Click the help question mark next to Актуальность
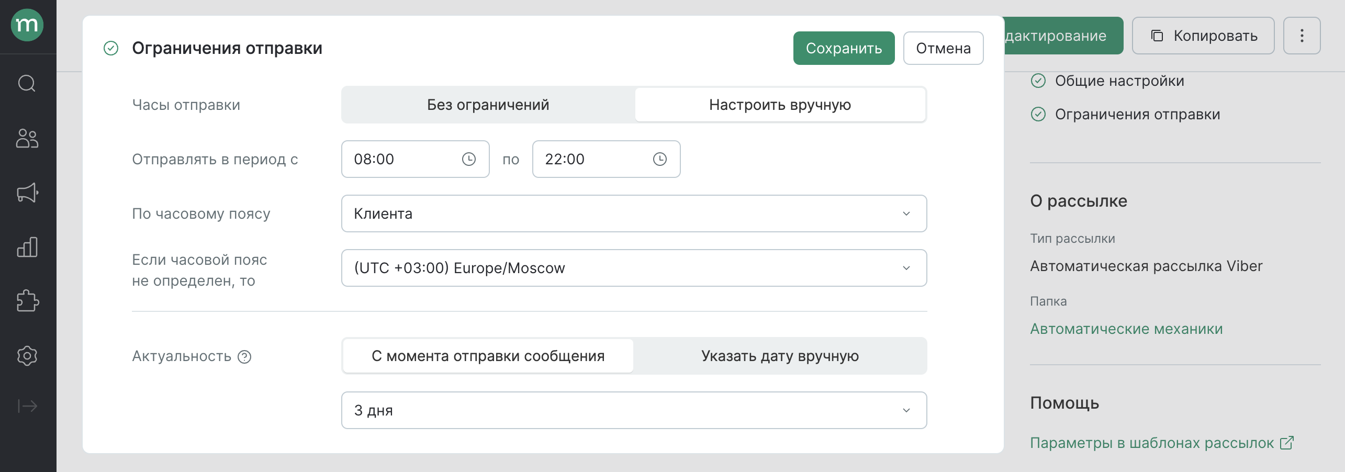This screenshot has height=472, width=1345. 244,356
